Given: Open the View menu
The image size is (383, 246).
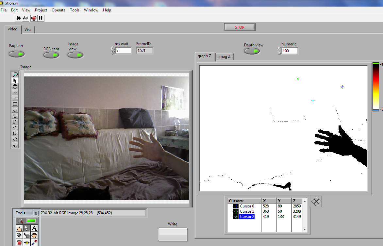Looking at the screenshot, I should click(26, 10).
